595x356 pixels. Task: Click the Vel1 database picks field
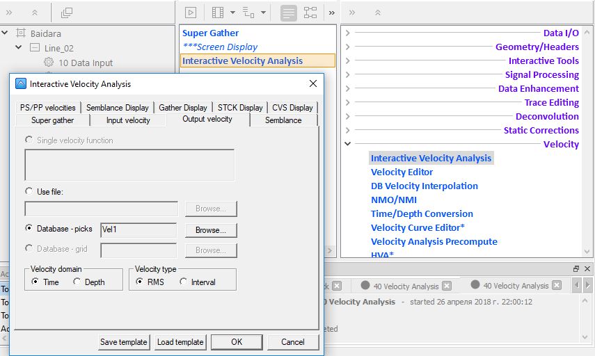138,229
